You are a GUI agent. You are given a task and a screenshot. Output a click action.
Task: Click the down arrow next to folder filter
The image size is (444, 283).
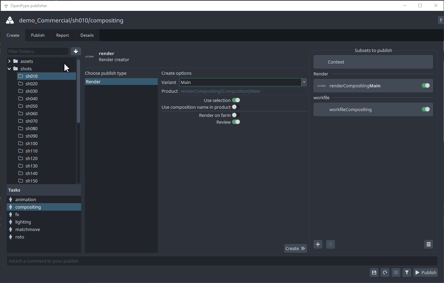(76, 51)
